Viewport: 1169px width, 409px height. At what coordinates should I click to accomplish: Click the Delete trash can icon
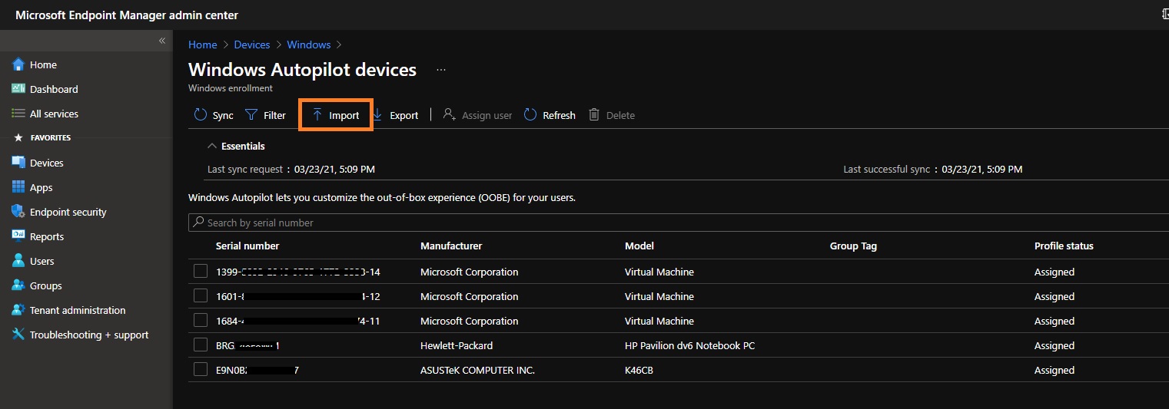594,115
